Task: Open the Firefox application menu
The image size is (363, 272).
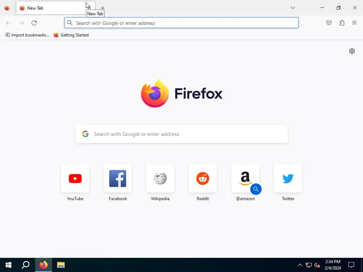Action: [x=354, y=23]
